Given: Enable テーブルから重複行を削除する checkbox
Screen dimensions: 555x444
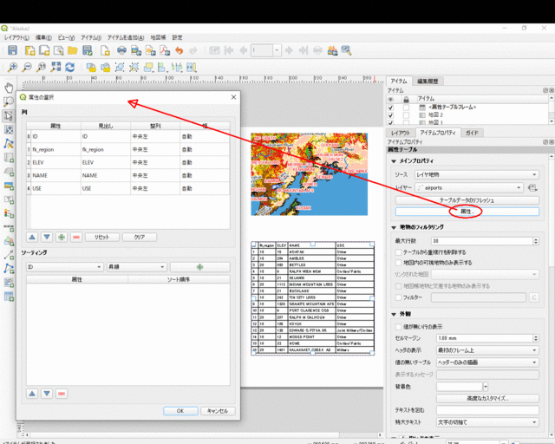Looking at the screenshot, I should coord(398,251).
